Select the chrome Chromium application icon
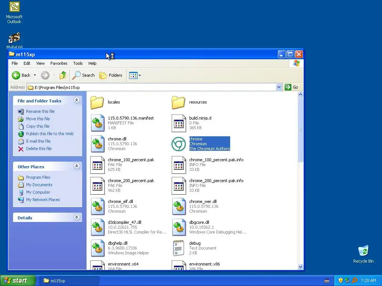 coord(179,144)
